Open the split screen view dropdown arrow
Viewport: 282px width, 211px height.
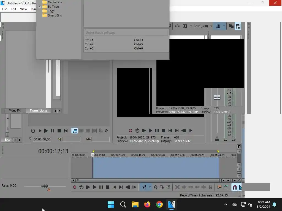point(191,26)
